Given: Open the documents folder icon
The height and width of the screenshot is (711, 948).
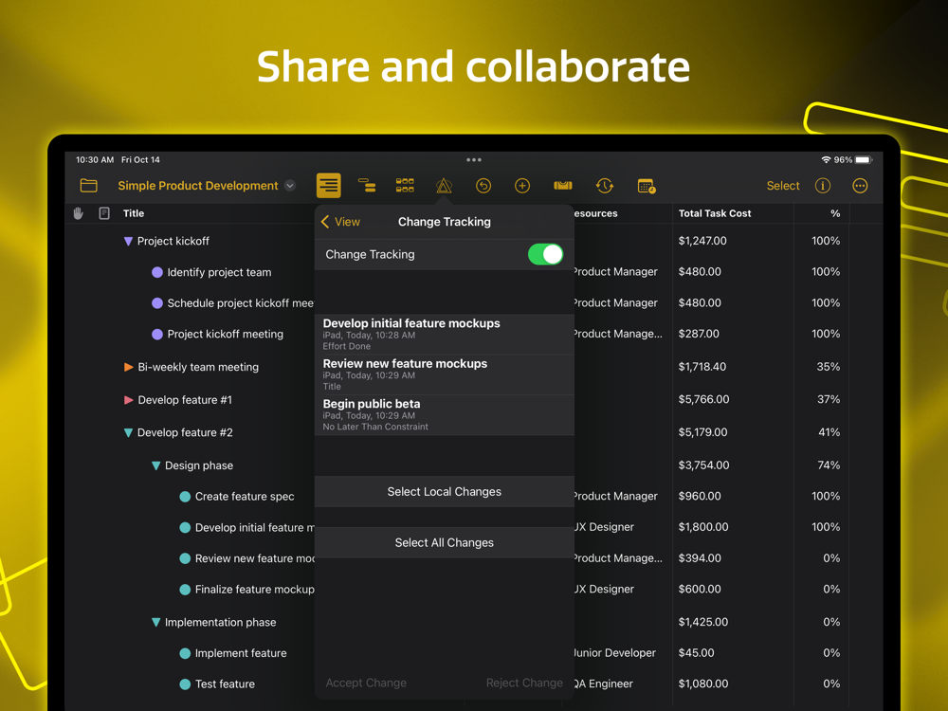Looking at the screenshot, I should coord(89,186).
